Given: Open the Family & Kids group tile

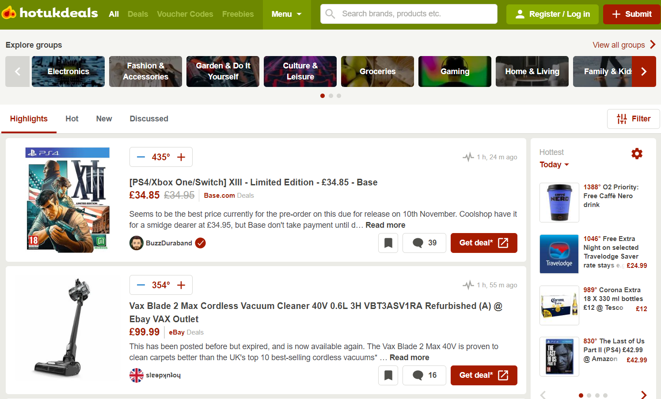Looking at the screenshot, I should click(x=603, y=72).
